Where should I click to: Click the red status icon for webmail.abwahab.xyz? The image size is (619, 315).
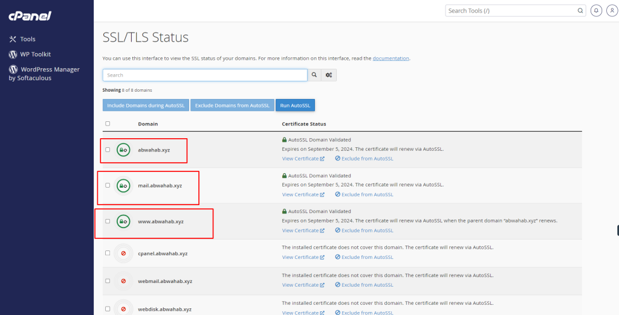click(x=123, y=281)
